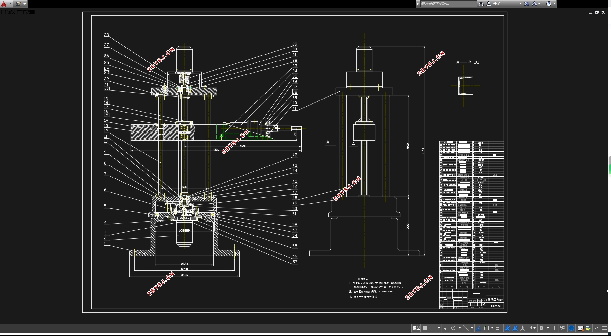The image size is (611, 336).
Task: Toggle lineweight display in status bar
Action: click(x=498, y=328)
